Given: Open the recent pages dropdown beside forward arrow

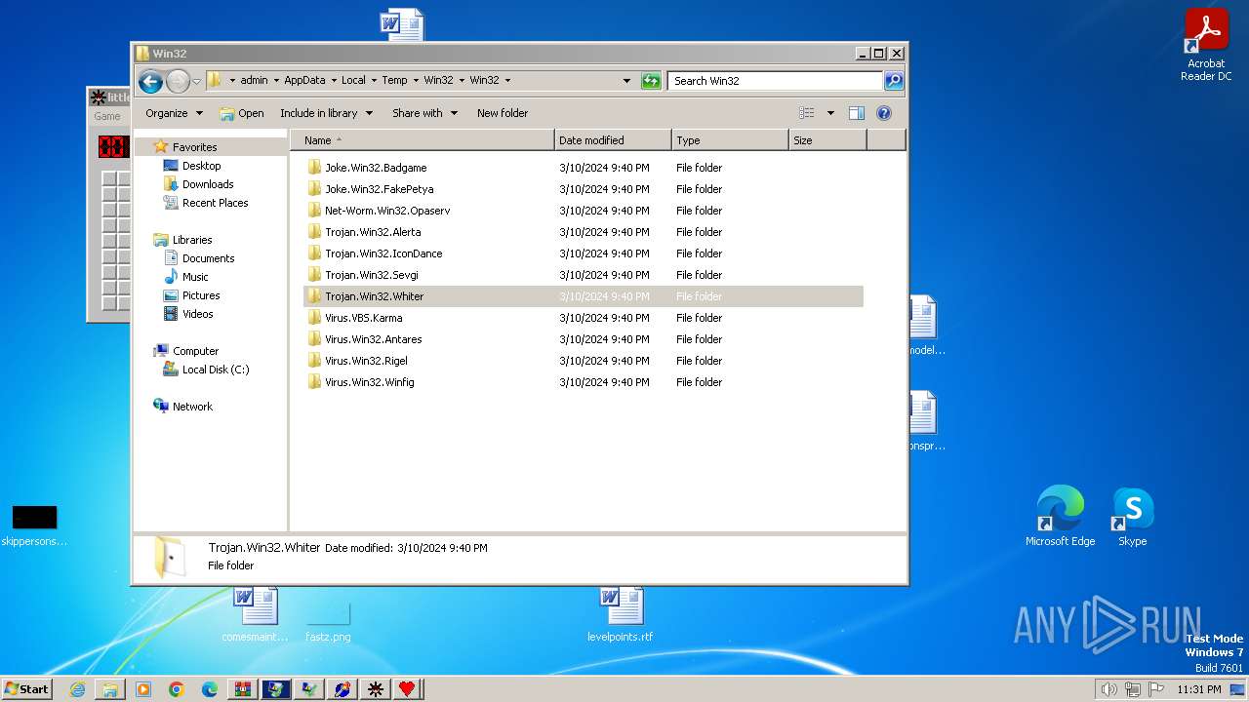Looking at the screenshot, I should [x=197, y=81].
